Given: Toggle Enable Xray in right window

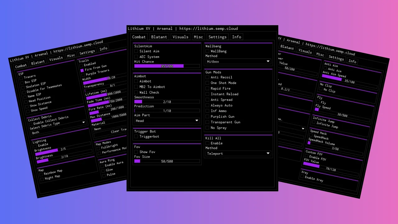Looking at the screenshot, I should [302, 176].
